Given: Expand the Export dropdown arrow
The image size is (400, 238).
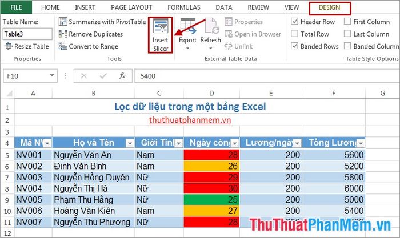Looking at the screenshot, I should click(188, 48).
